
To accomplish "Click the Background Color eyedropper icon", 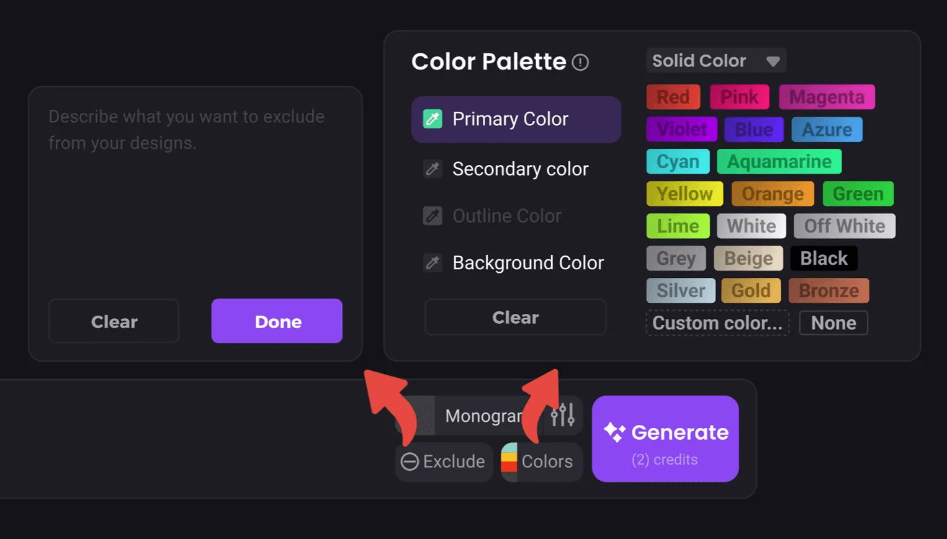I will coord(433,263).
